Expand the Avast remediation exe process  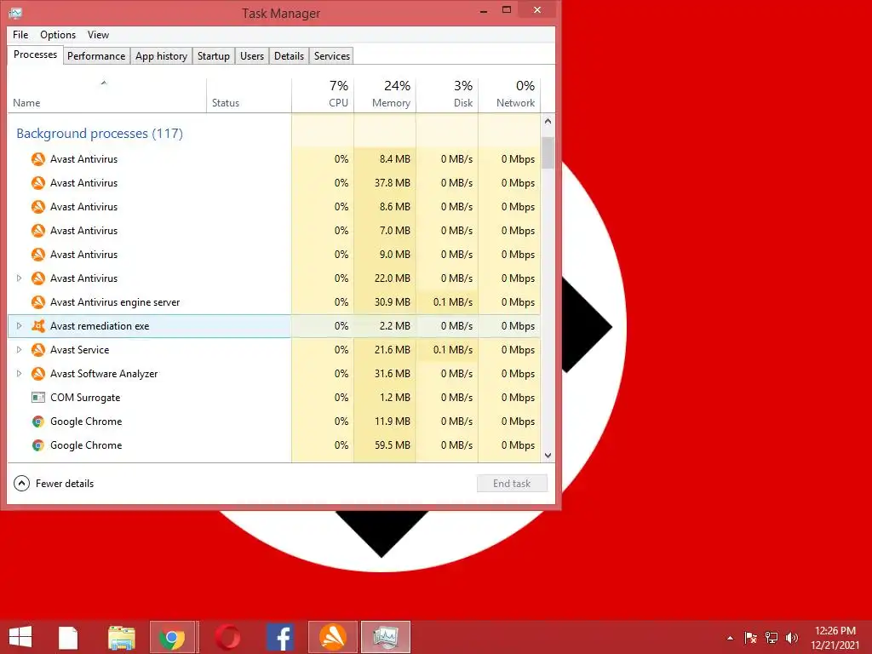click(19, 326)
